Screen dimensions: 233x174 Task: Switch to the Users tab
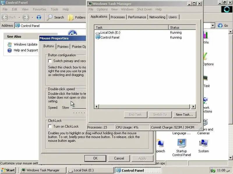[173, 17]
